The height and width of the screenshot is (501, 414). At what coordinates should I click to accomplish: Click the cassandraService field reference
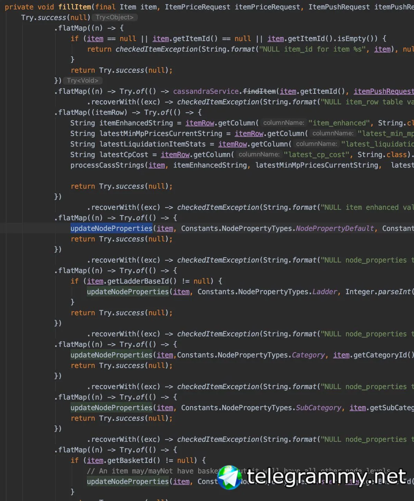click(x=206, y=91)
